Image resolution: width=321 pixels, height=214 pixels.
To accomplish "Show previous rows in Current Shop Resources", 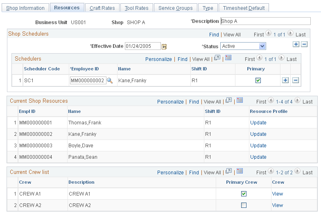I will (271, 100).
